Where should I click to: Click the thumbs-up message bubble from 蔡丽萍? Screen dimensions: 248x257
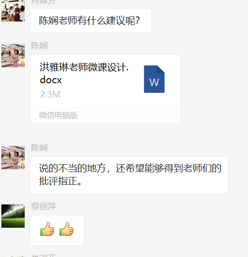[57, 230]
